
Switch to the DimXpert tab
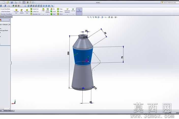point(9,17)
